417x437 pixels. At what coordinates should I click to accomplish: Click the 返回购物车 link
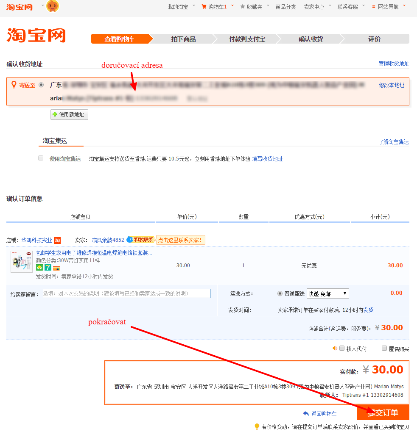click(x=320, y=414)
